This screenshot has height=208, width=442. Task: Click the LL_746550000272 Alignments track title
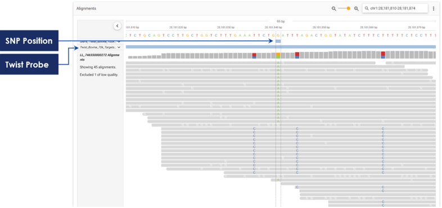pyautogui.click(x=100, y=57)
